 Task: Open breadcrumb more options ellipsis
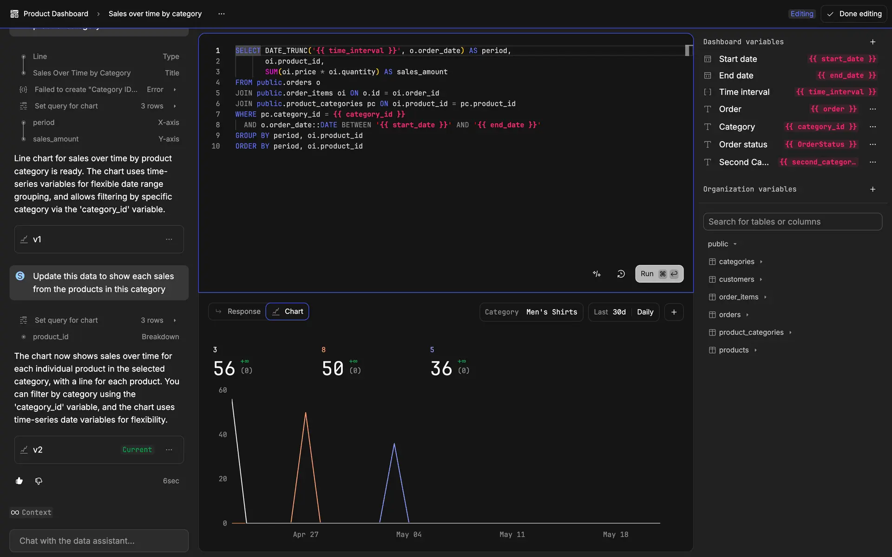click(222, 14)
